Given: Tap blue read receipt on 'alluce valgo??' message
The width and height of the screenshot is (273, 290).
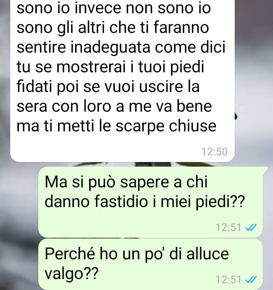Looking at the screenshot, I should pyautogui.click(x=251, y=279).
